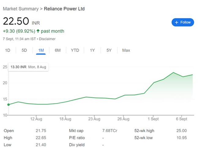This screenshot has width=209, height=150.
Task: Click the Reliance Power Ltd title
Action: (x=64, y=9)
